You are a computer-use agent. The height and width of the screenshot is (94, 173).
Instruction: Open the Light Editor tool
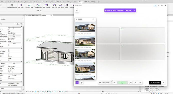(61, 5)
